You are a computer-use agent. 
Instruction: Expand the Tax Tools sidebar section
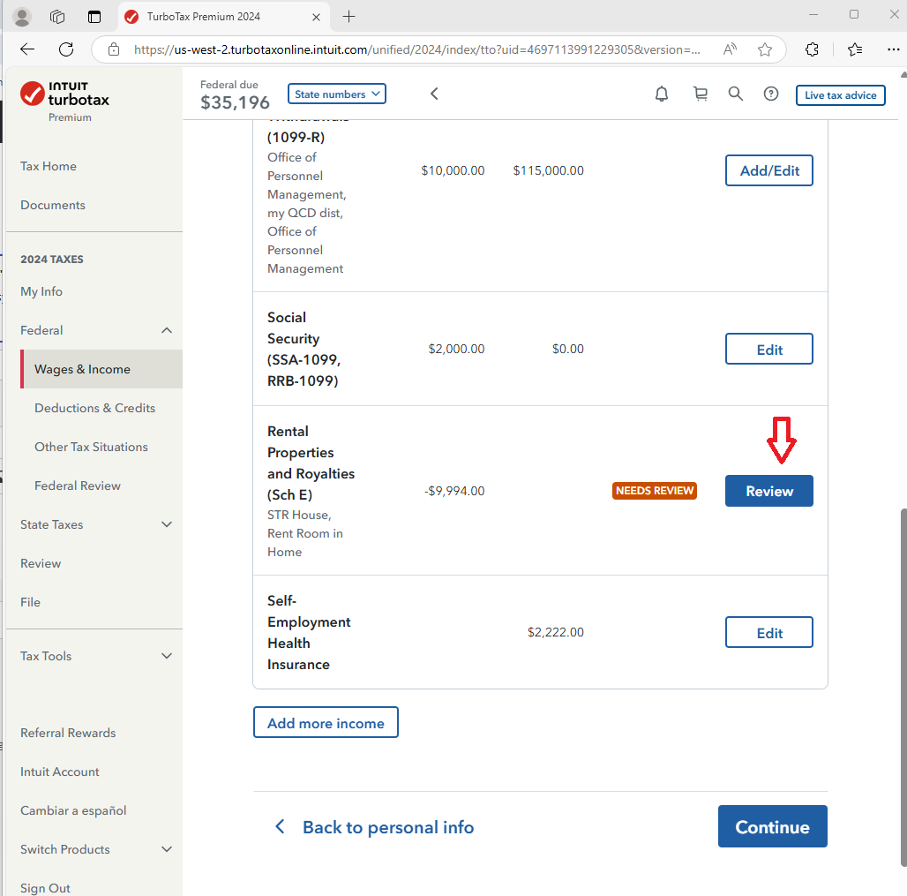166,656
